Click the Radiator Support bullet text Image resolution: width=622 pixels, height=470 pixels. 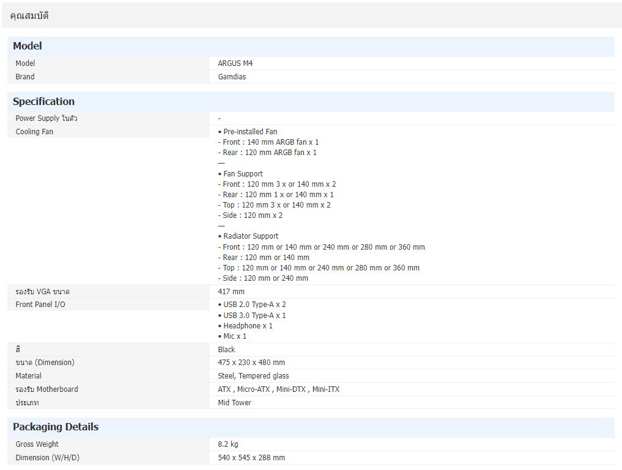pos(250,236)
